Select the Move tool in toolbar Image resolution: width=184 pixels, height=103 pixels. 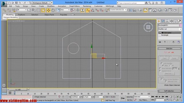[49, 10]
